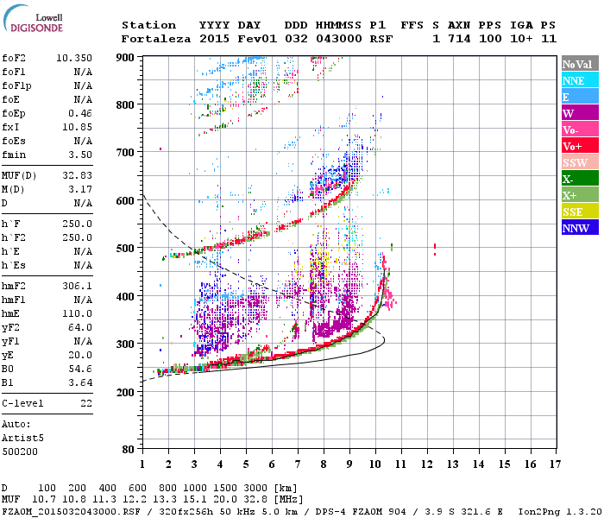604x518 pixels.
Task: Click the IGA value 10+
Action: click(521, 39)
